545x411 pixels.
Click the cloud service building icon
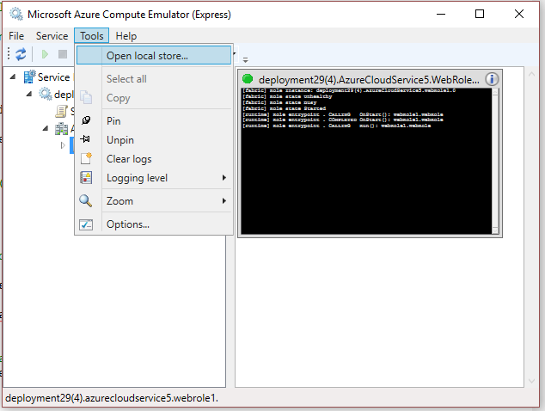(x=62, y=129)
